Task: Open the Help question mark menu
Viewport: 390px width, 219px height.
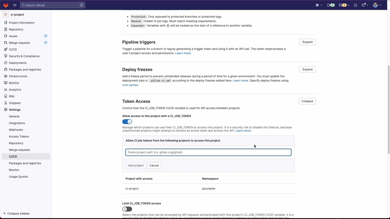Action: [x=363, y=5]
